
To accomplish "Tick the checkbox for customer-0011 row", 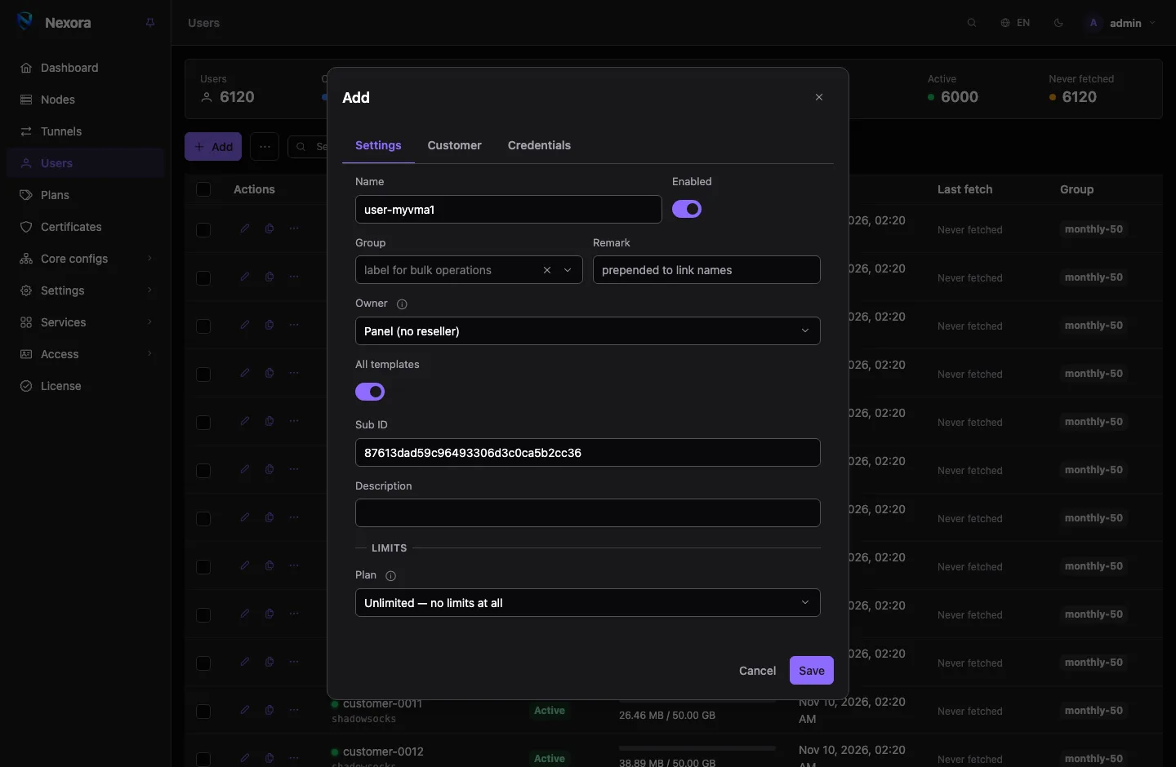I will (203, 711).
